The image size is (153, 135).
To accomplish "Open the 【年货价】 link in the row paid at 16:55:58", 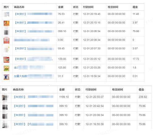I will coord(33,124).
